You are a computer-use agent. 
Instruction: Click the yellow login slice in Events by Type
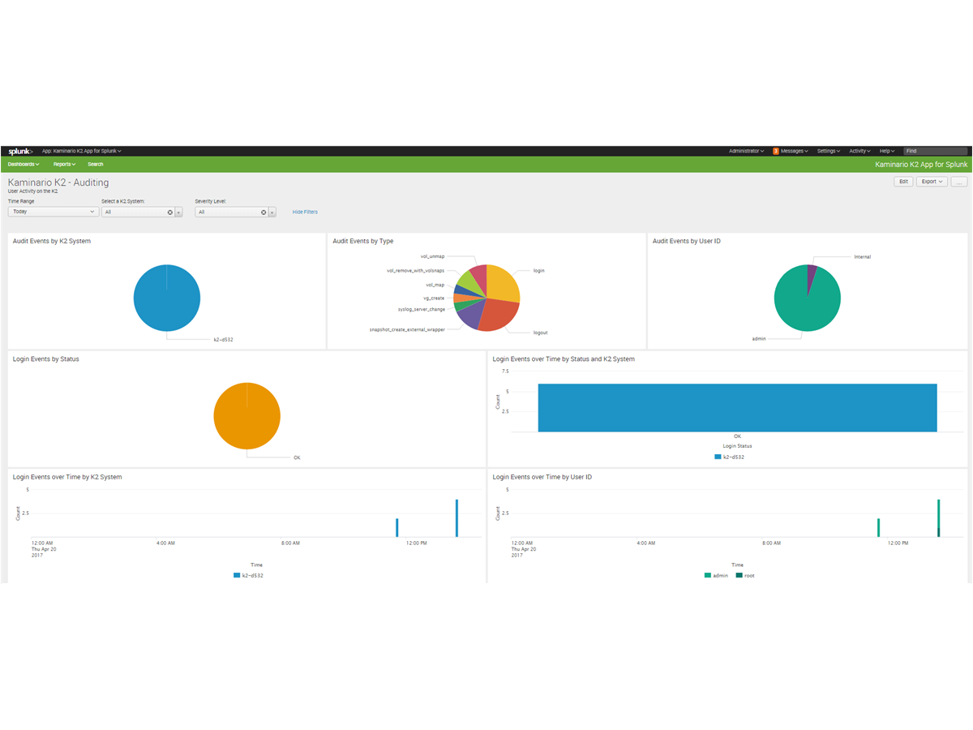(501, 282)
